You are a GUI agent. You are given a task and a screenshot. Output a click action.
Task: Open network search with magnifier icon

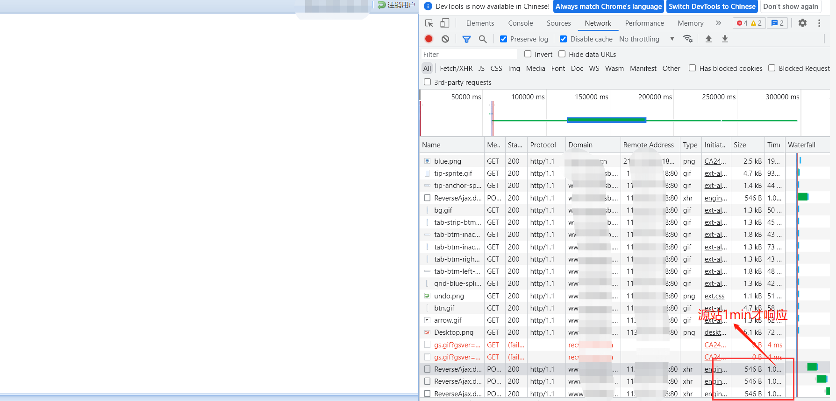(483, 39)
